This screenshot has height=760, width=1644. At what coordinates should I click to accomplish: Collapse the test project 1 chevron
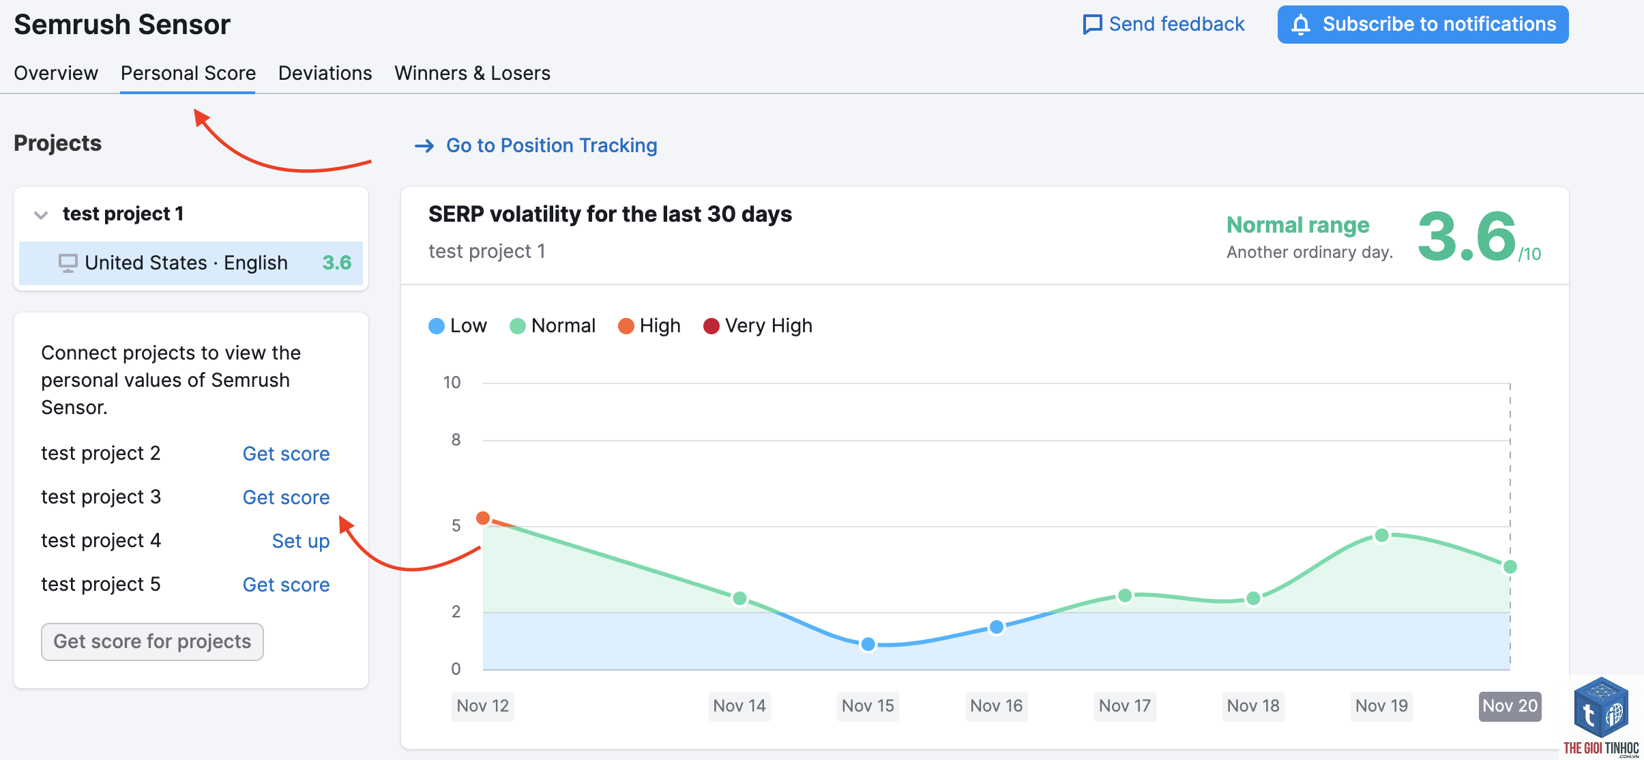click(x=41, y=215)
